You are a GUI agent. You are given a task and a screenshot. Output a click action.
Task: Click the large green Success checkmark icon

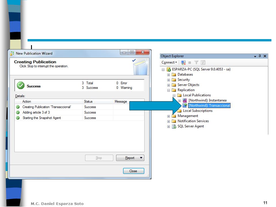pos(21,85)
